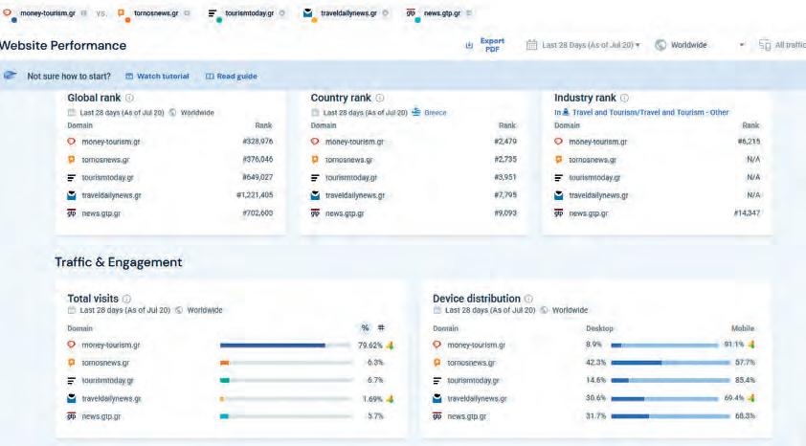
Task: Switch Total visits to percentage view
Action: (x=365, y=328)
